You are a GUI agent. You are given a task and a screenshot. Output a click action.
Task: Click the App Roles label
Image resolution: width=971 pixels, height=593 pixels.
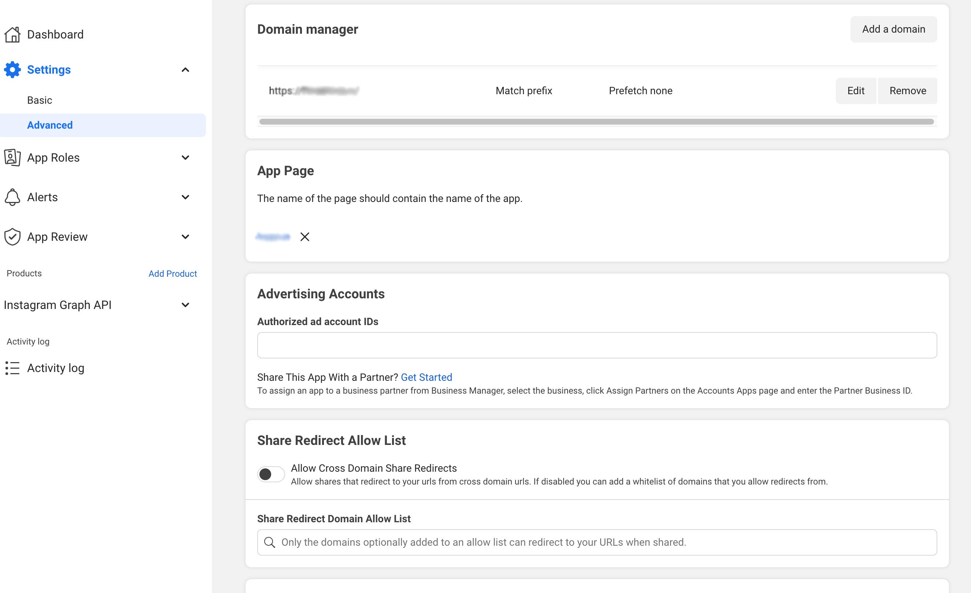(x=53, y=158)
